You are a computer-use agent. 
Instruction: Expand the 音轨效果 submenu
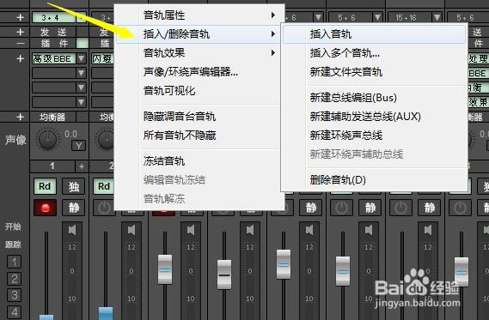[199, 53]
